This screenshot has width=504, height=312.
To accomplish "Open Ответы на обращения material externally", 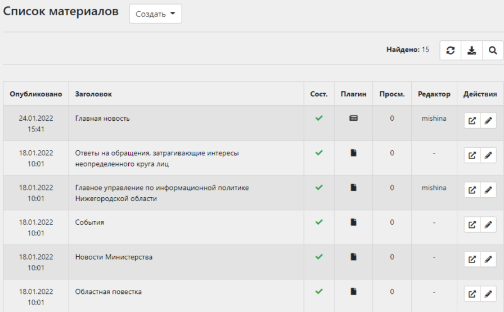I will [x=472, y=156].
